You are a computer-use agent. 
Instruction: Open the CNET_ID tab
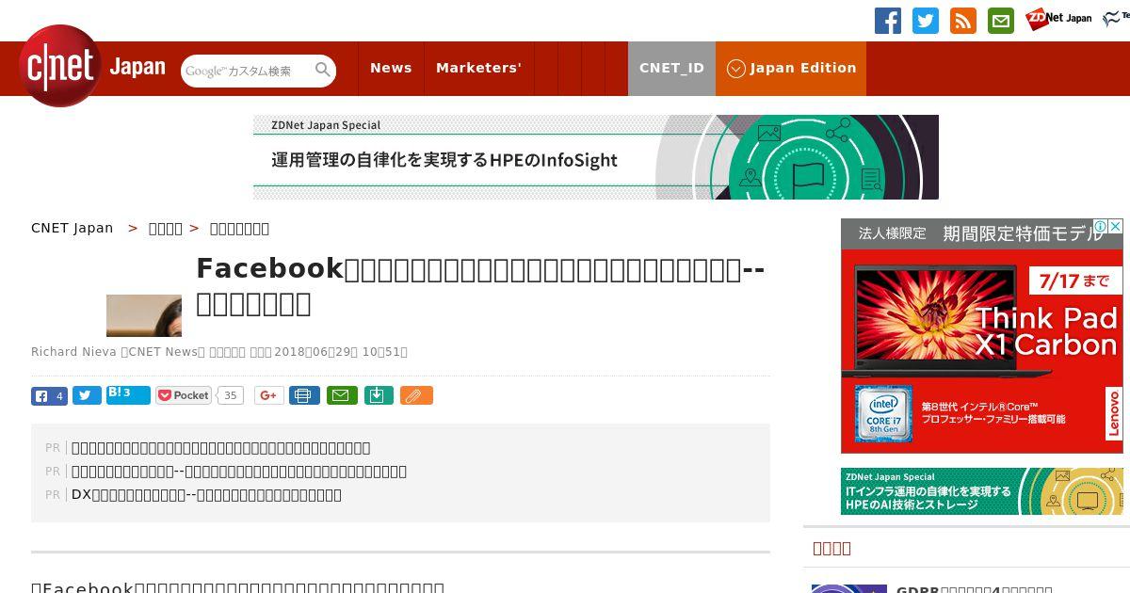[x=671, y=68]
